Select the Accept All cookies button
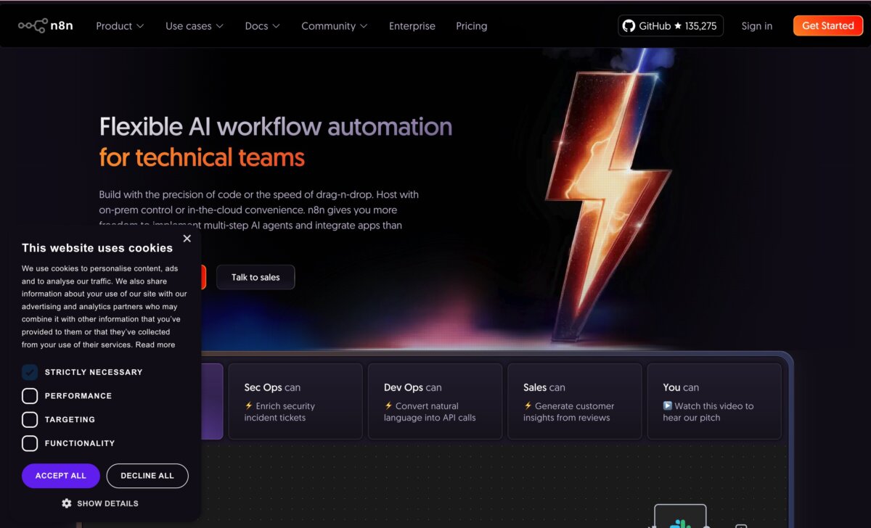This screenshot has width=871, height=528. click(x=61, y=476)
